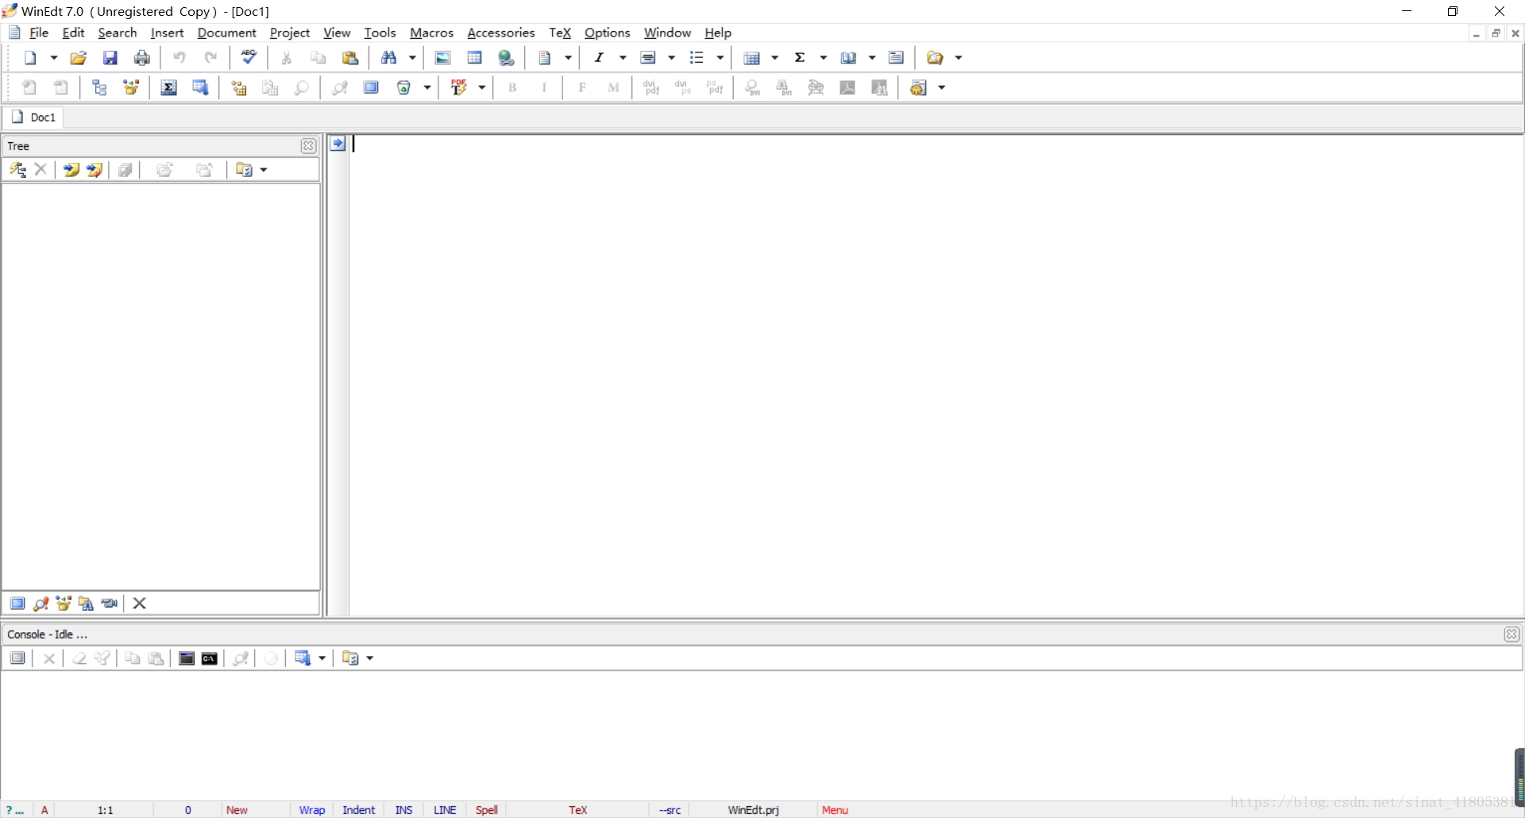
Task: Click the Tree view icon in second toolbar
Action: (100, 87)
